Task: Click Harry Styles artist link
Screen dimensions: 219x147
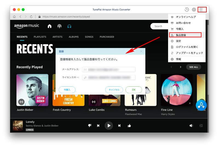Action: (x=168, y=114)
